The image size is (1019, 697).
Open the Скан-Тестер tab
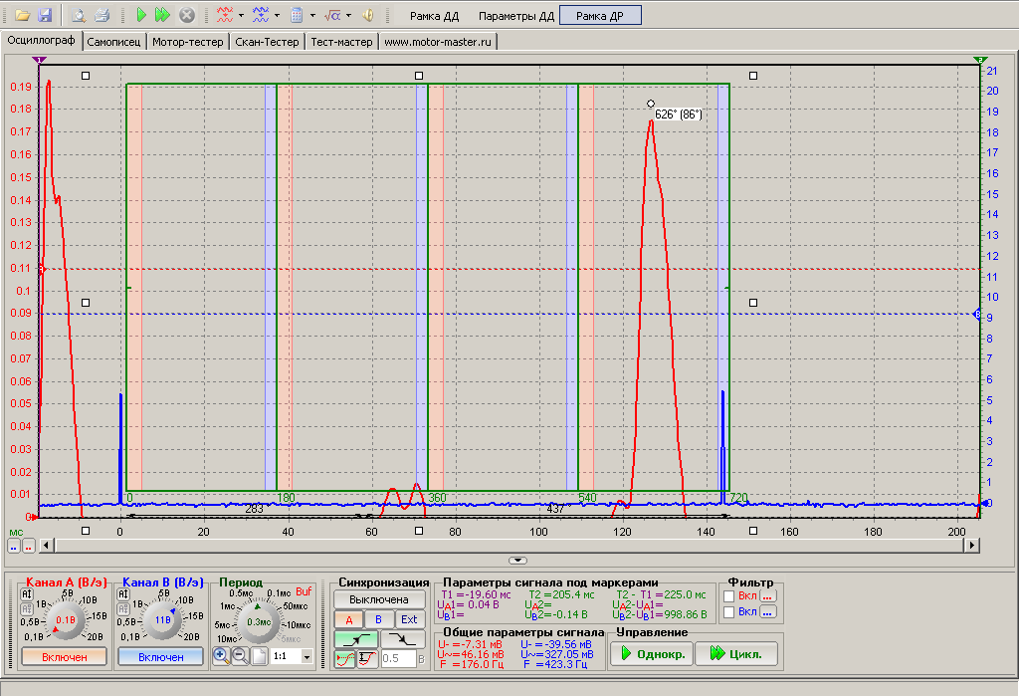pyautogui.click(x=267, y=42)
